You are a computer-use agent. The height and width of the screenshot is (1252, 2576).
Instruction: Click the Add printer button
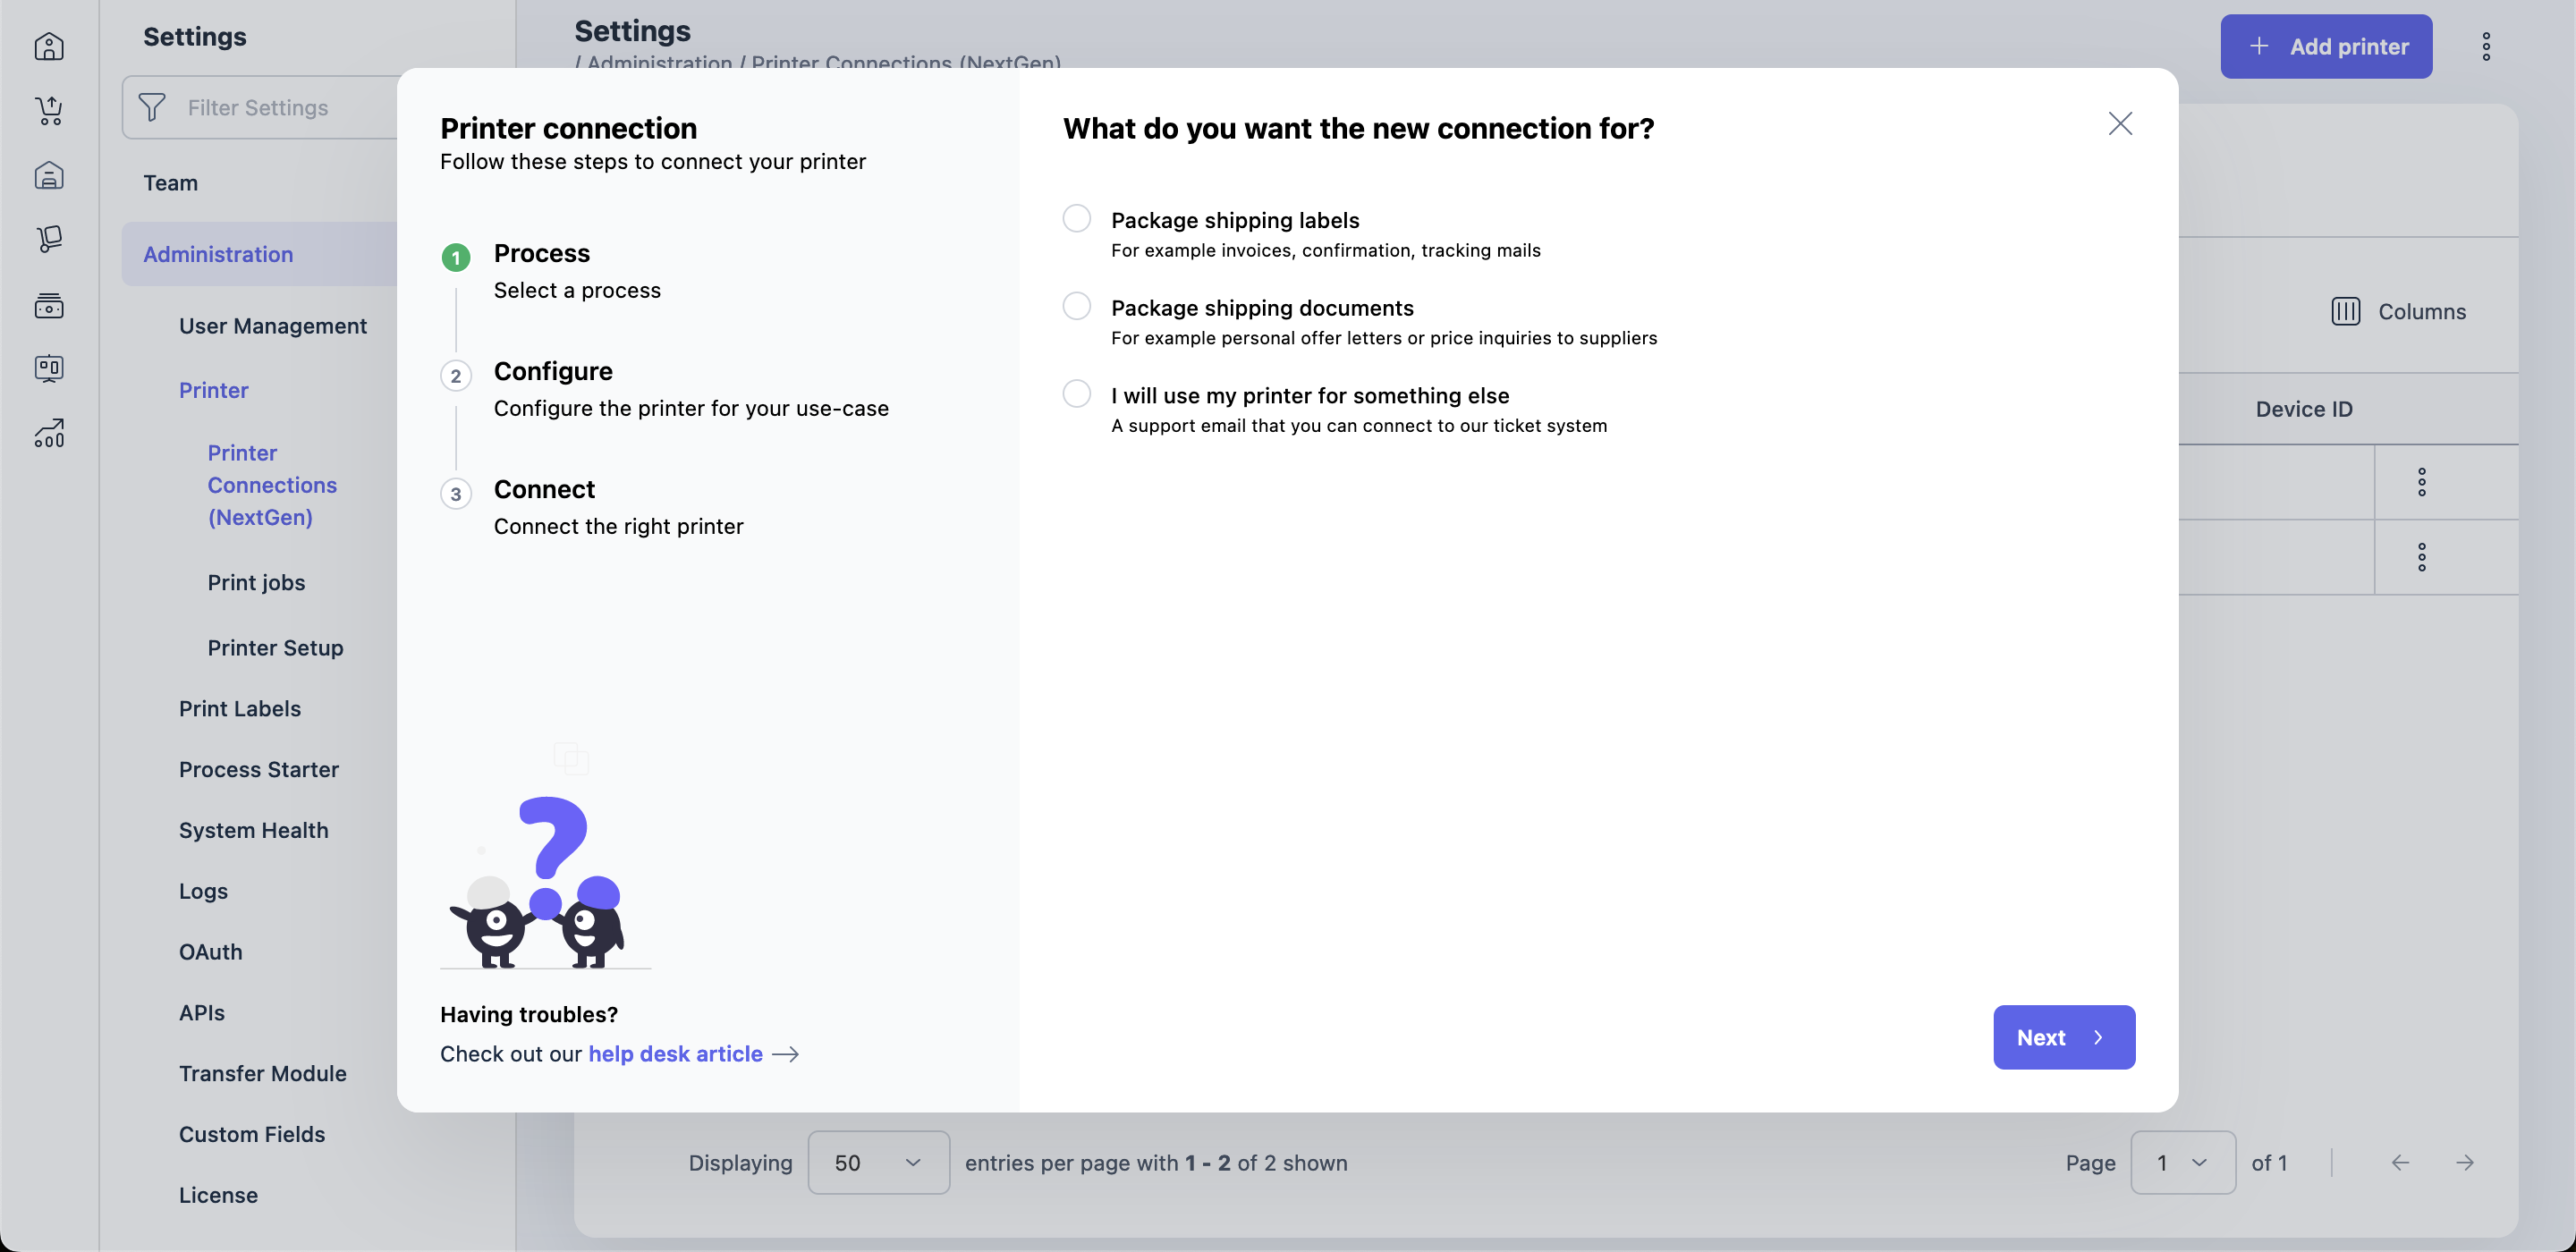pos(2326,46)
